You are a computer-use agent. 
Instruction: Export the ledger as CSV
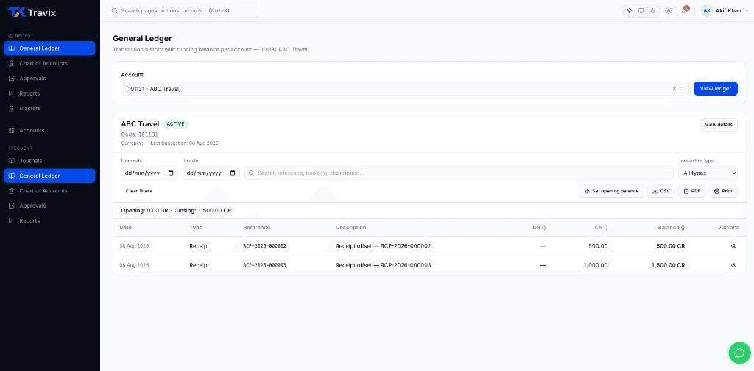[x=661, y=191]
